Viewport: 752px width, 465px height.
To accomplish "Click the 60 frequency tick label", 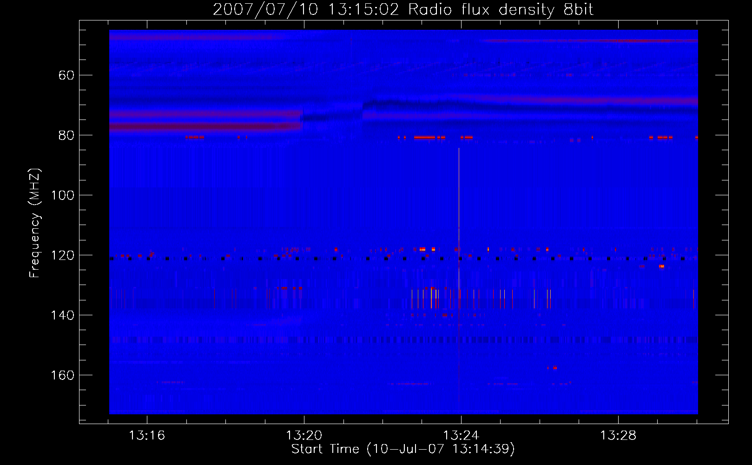I will (x=66, y=75).
